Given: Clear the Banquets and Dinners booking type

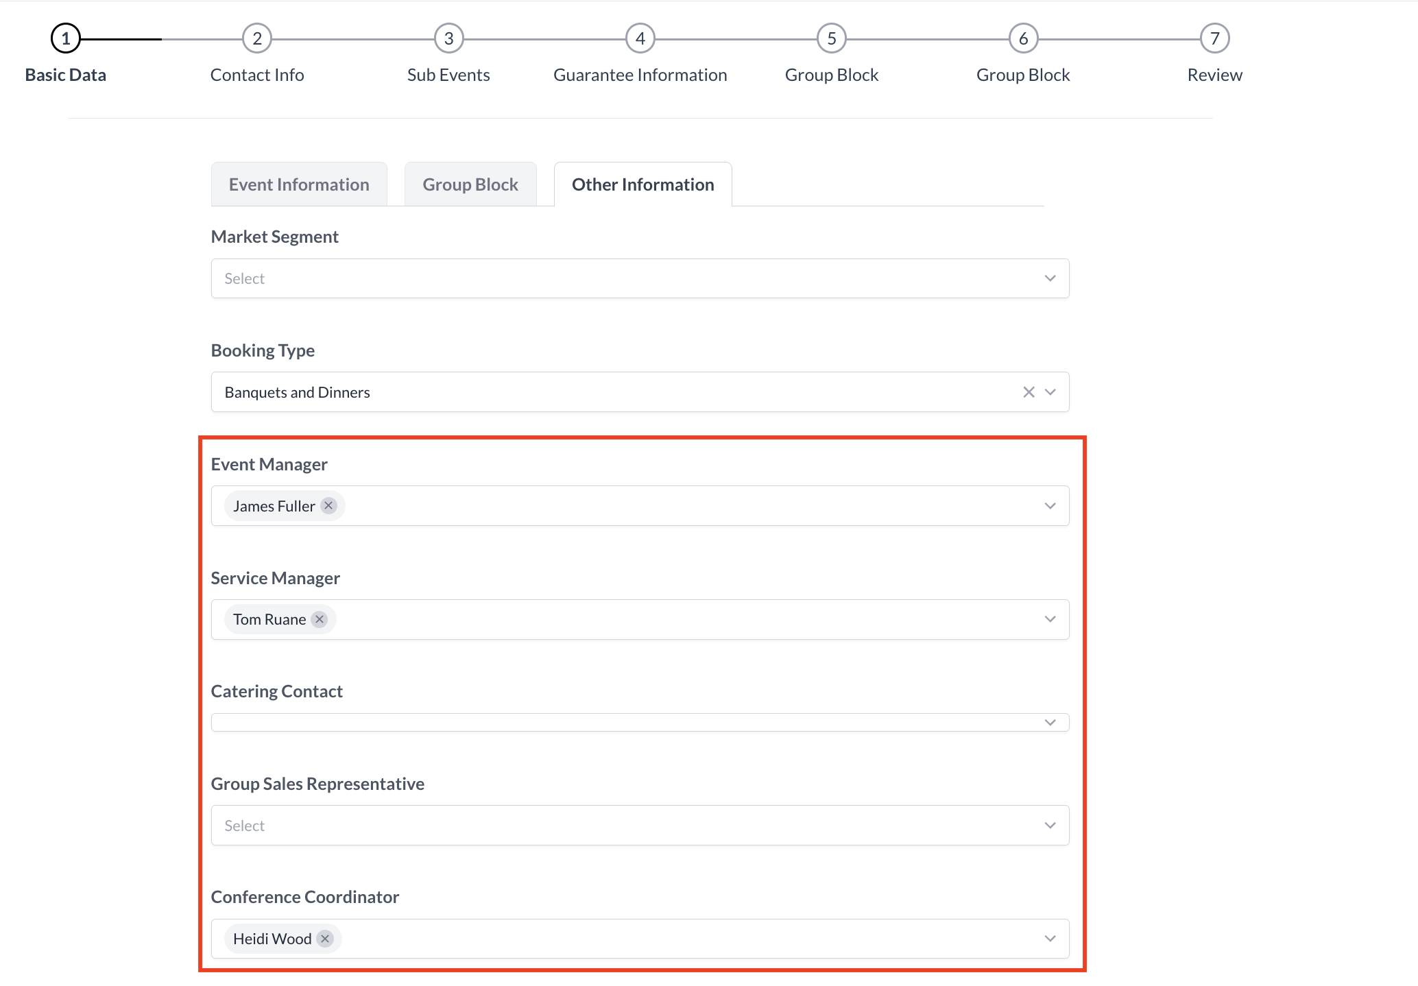Looking at the screenshot, I should (1029, 392).
